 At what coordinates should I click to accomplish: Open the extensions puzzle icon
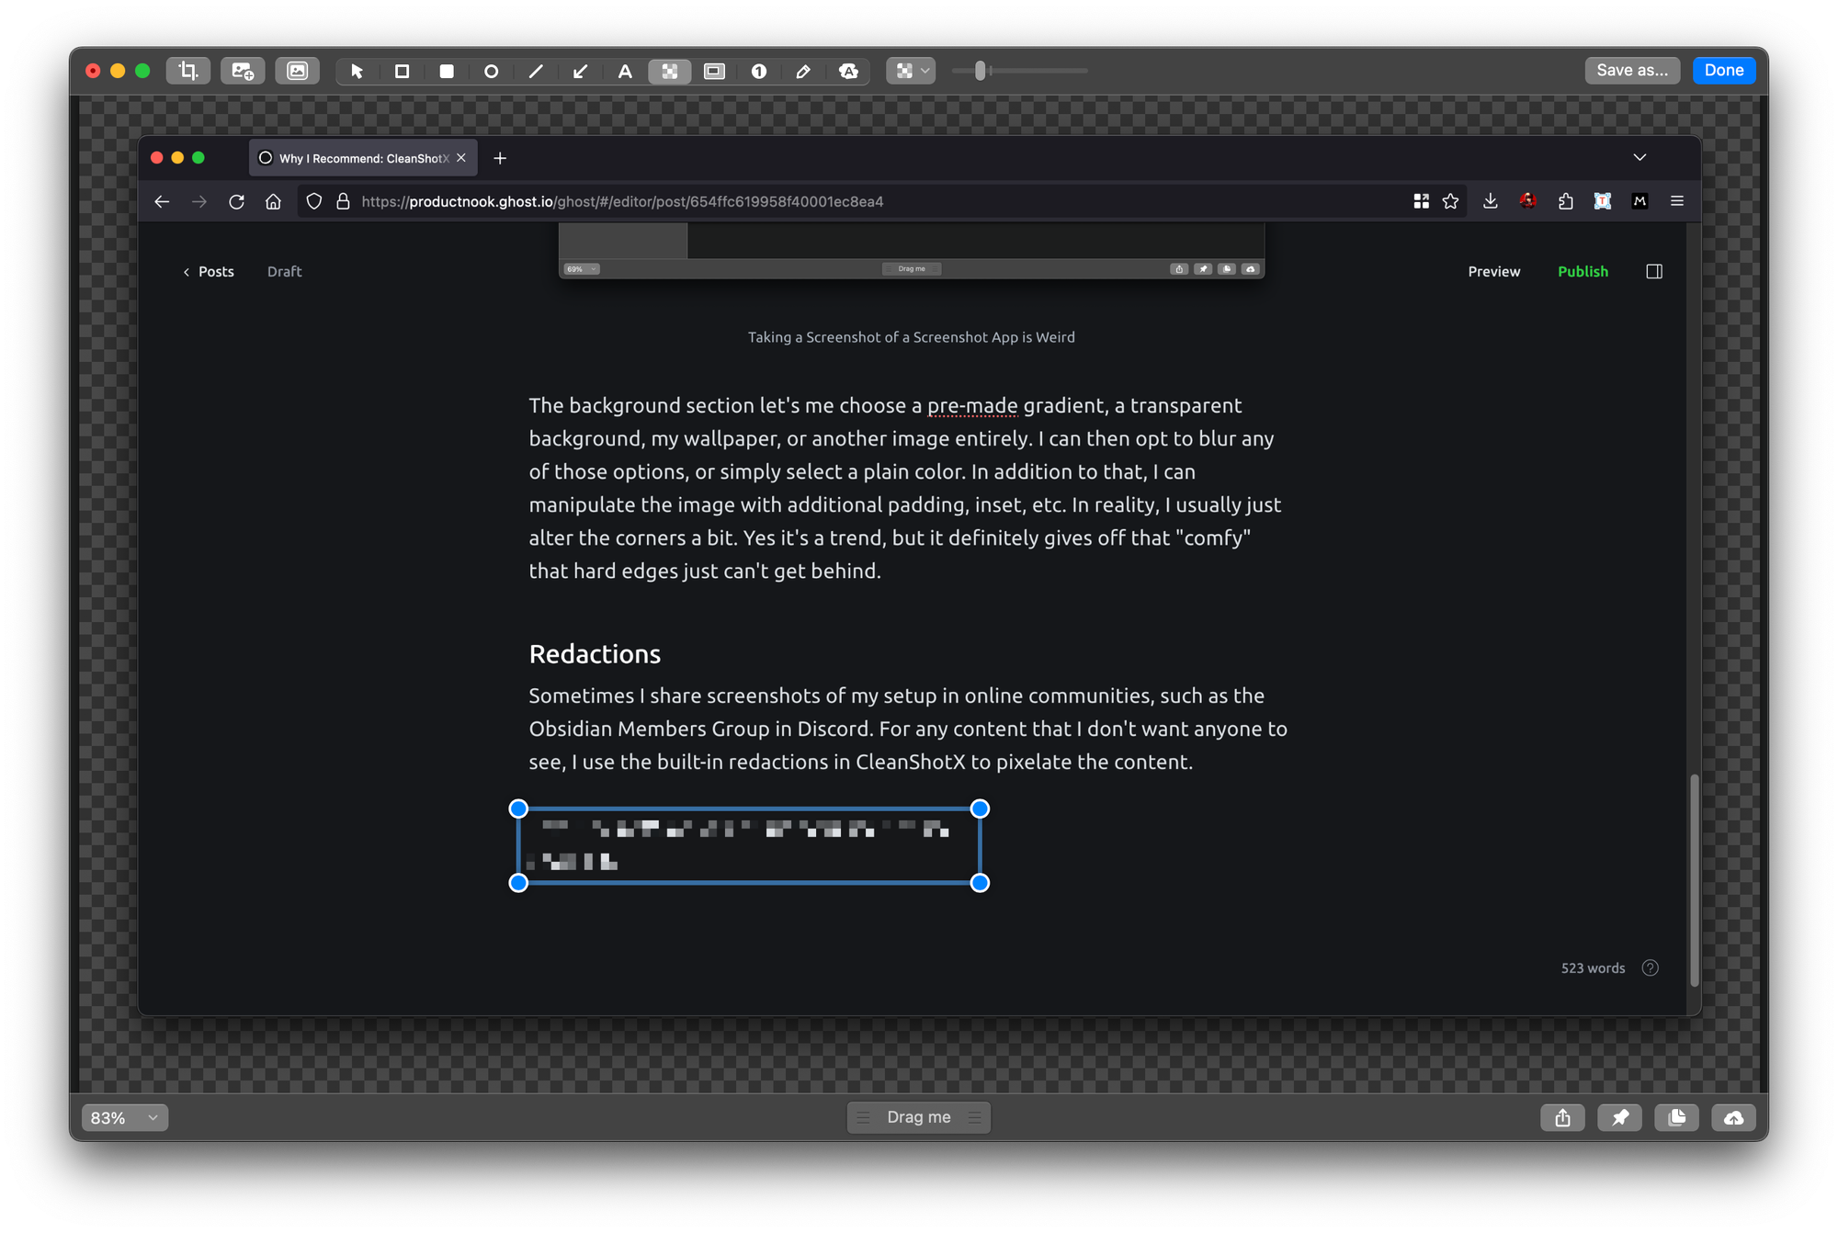pos(1565,201)
